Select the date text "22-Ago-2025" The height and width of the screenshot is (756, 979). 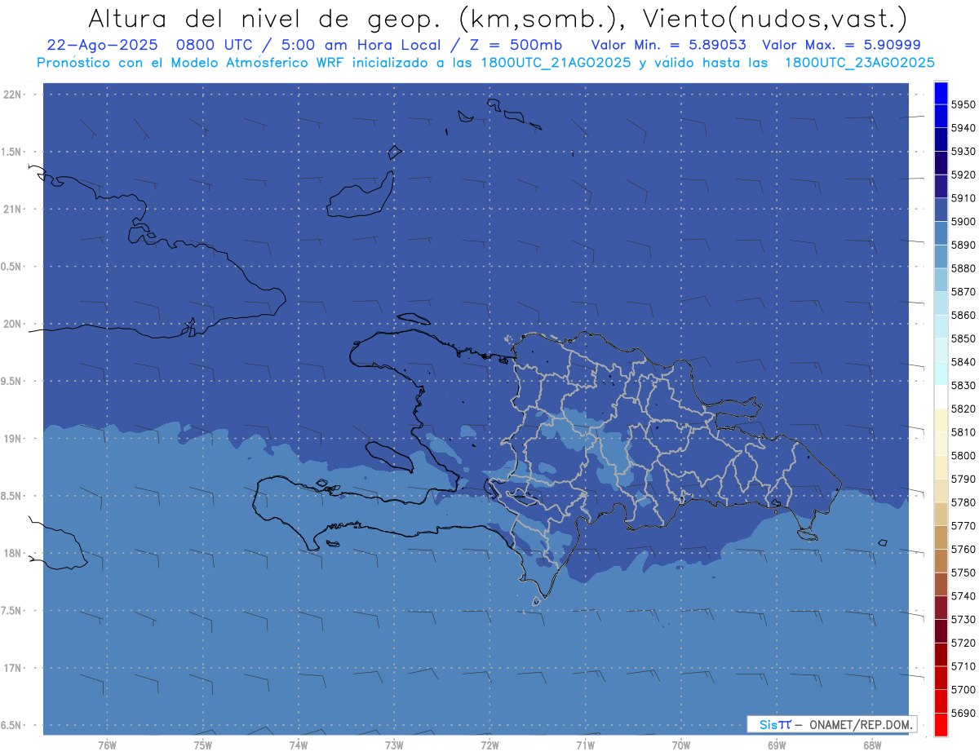(x=102, y=45)
